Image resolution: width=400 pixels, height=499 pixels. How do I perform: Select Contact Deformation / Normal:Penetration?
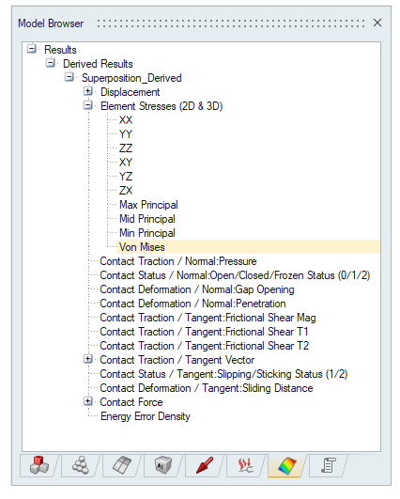[192, 304]
